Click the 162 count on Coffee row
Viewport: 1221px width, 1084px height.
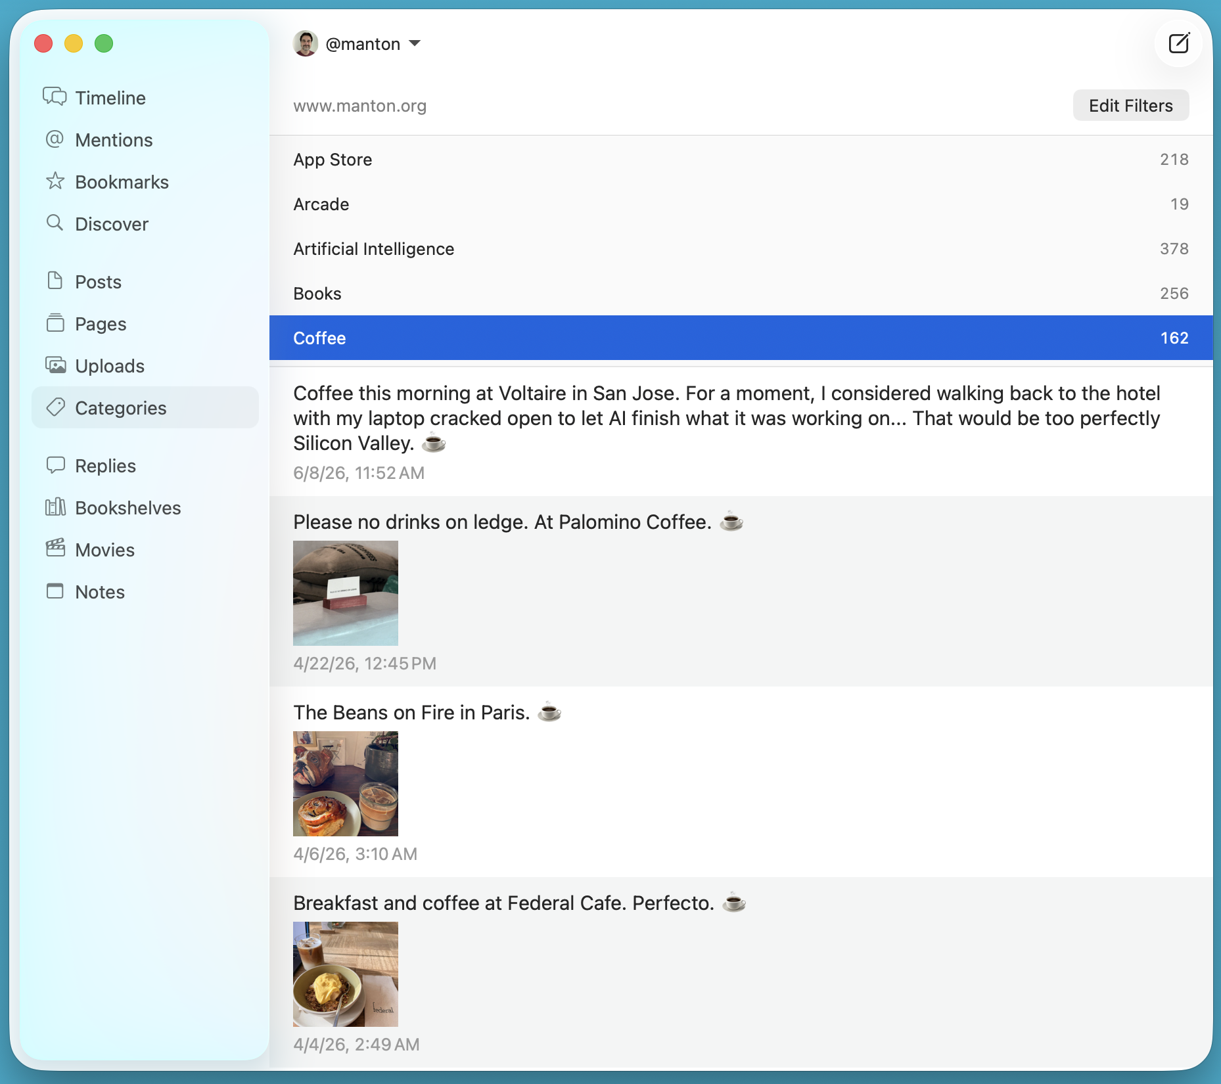1174,338
